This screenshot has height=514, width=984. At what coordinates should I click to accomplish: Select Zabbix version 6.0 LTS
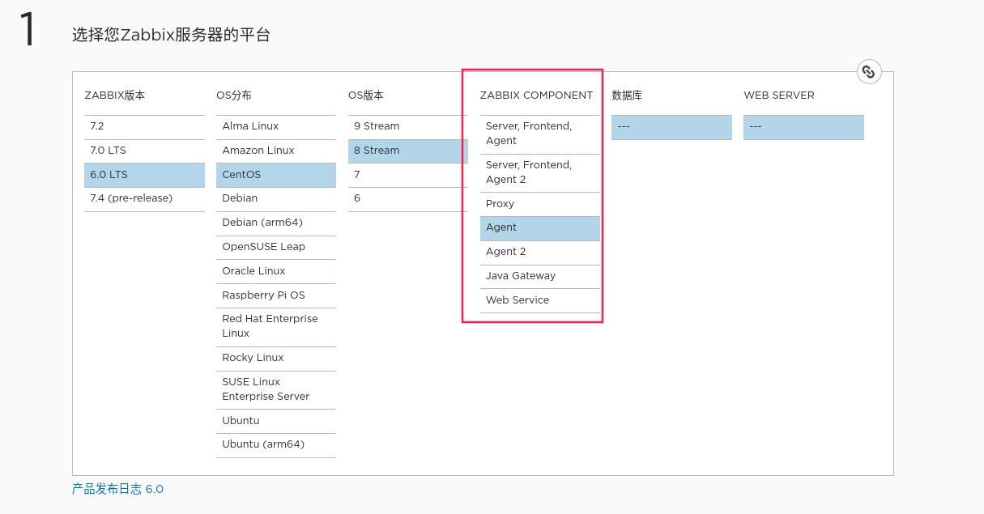pyautogui.click(x=144, y=175)
